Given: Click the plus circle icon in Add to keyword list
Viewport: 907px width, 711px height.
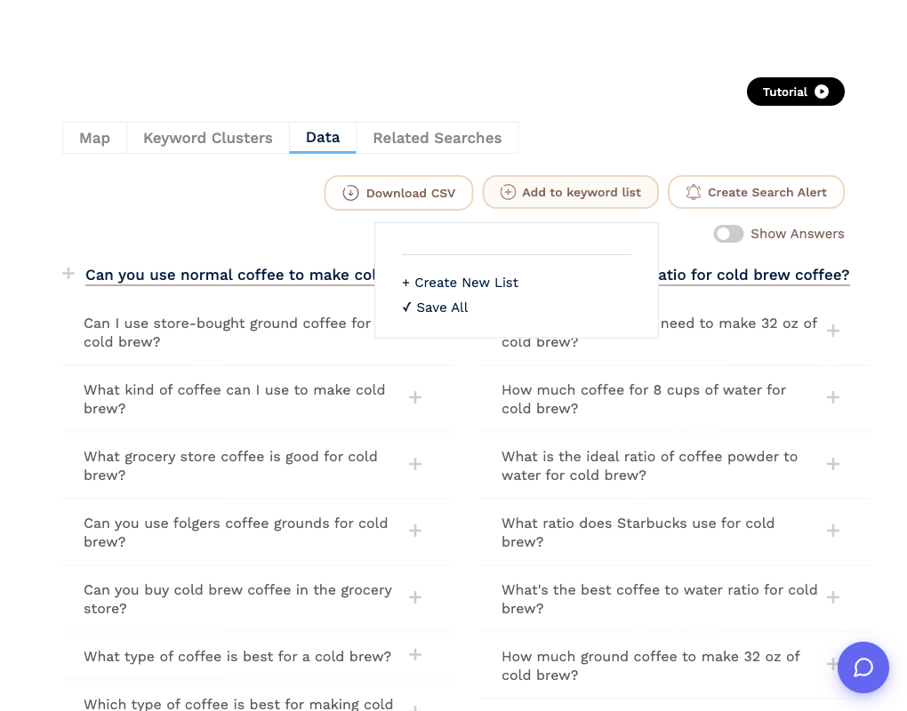Looking at the screenshot, I should pos(508,192).
